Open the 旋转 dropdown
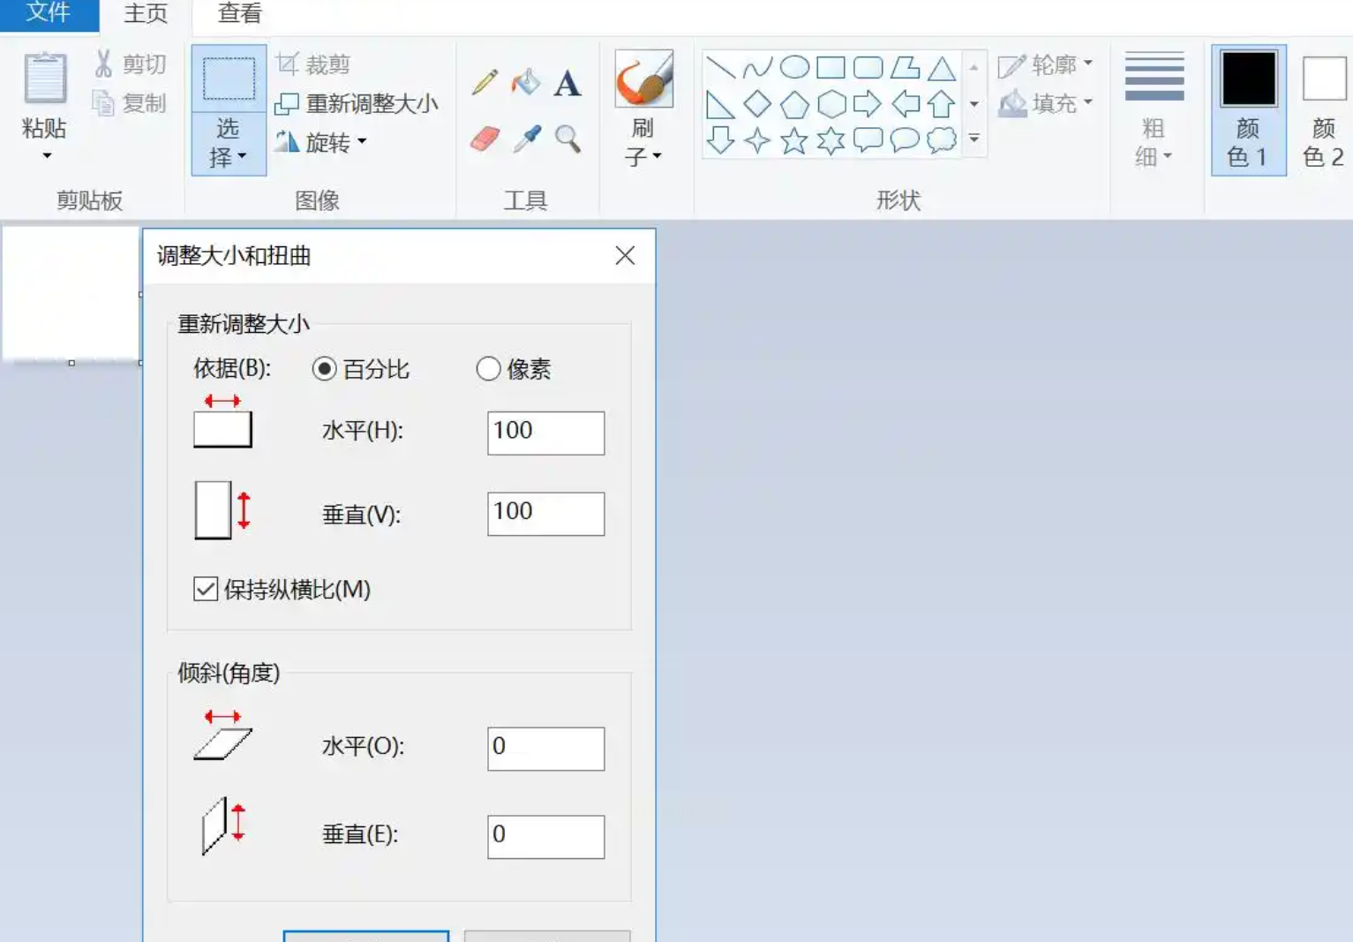The image size is (1353, 942). 320,141
